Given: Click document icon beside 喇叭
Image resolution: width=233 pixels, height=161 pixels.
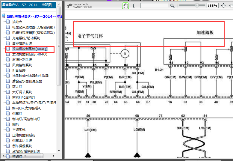Looking at the screenshot, I should click(8, 124).
